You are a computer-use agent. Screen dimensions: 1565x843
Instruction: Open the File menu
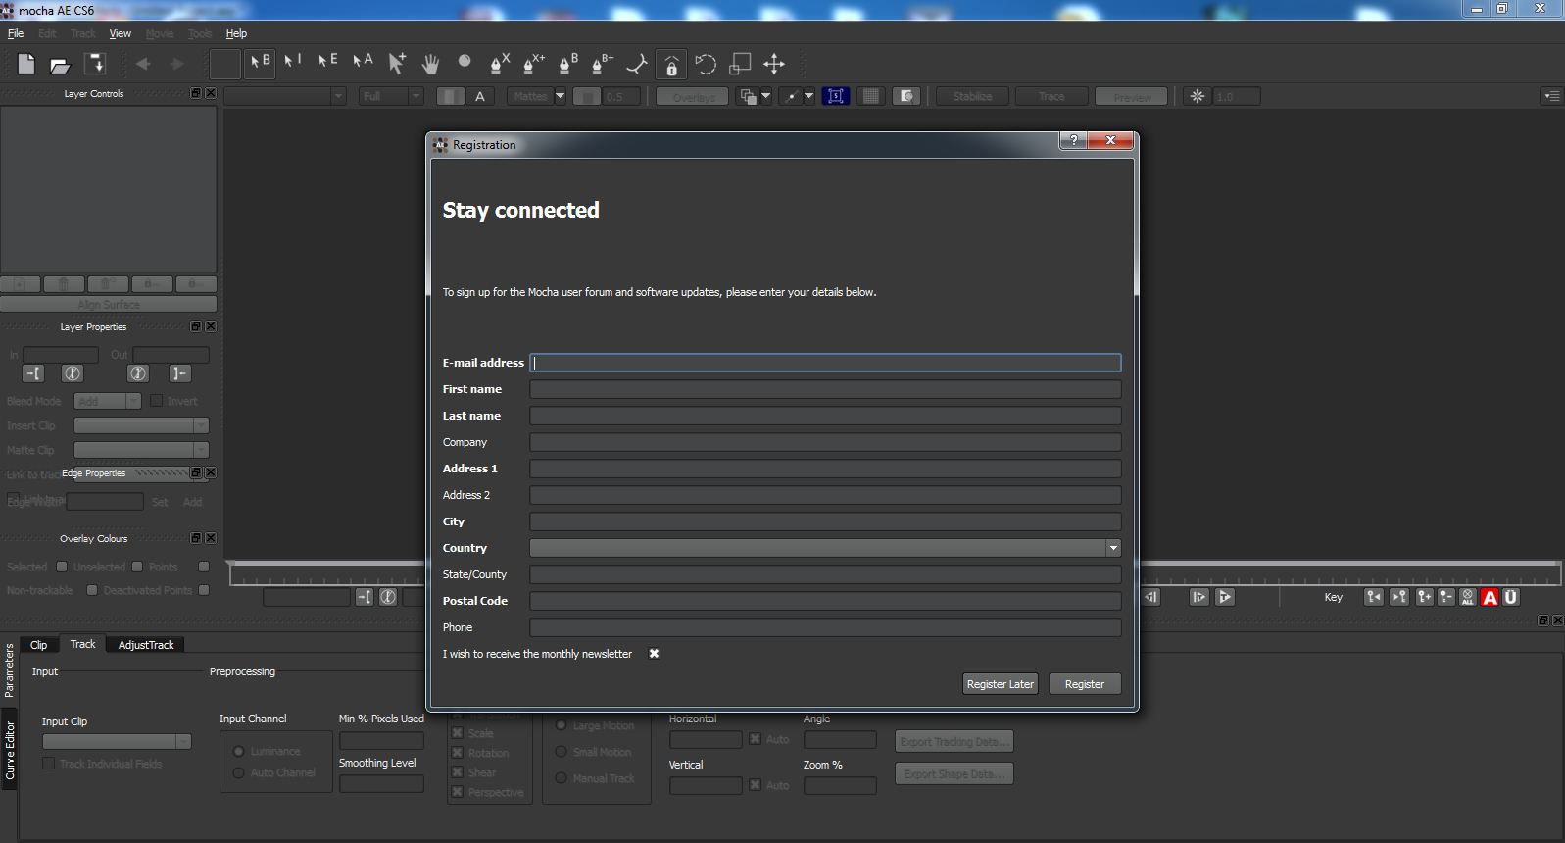coord(16,33)
